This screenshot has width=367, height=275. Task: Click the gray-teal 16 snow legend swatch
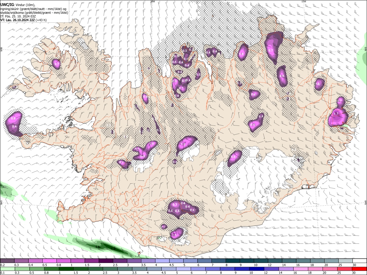pos(303,261)
